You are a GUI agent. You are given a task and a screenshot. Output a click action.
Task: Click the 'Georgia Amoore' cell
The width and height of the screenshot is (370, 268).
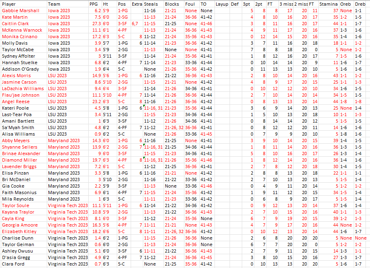coord(24,225)
